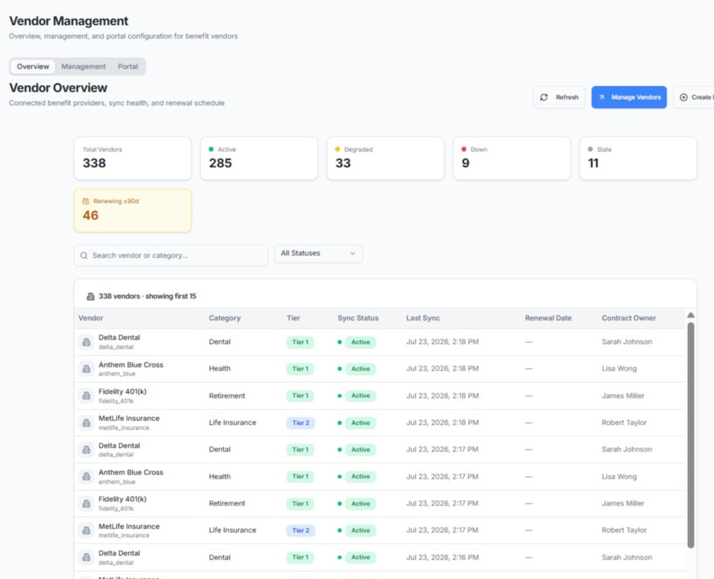Open the Portal tab

(x=128, y=66)
